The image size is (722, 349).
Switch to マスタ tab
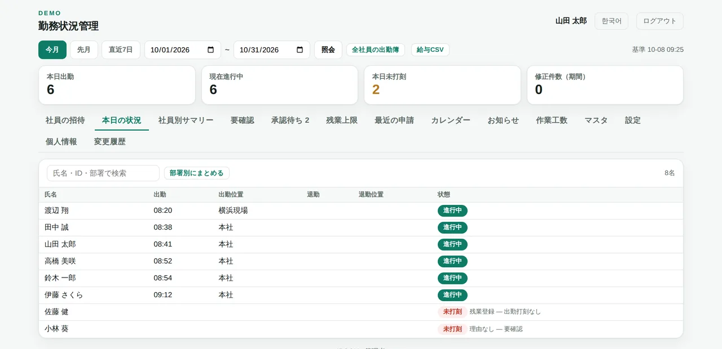[596, 120]
